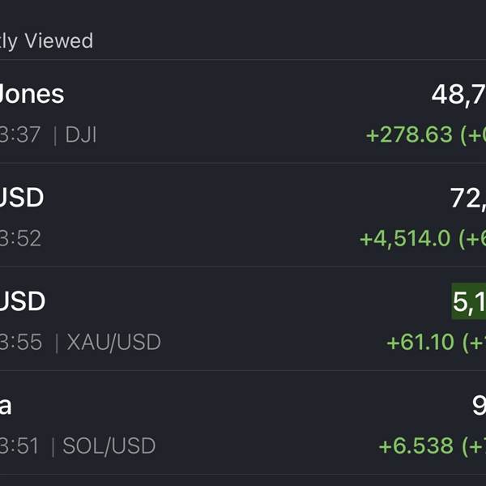Viewport: 486px width, 486px height.
Task: Click the green-highlighted gold price
Action: click(469, 302)
